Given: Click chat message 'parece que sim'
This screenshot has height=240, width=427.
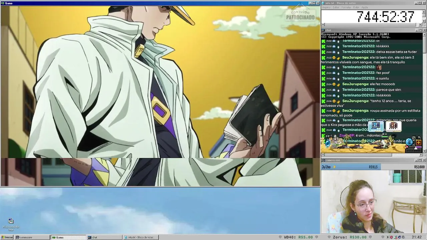Looking at the screenshot, I should point(388,90).
